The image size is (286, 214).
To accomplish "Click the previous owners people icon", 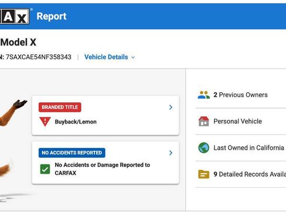I will 204,95.
